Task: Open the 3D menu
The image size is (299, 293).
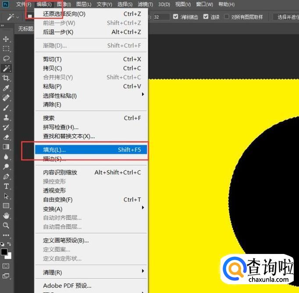Action: [164, 4]
